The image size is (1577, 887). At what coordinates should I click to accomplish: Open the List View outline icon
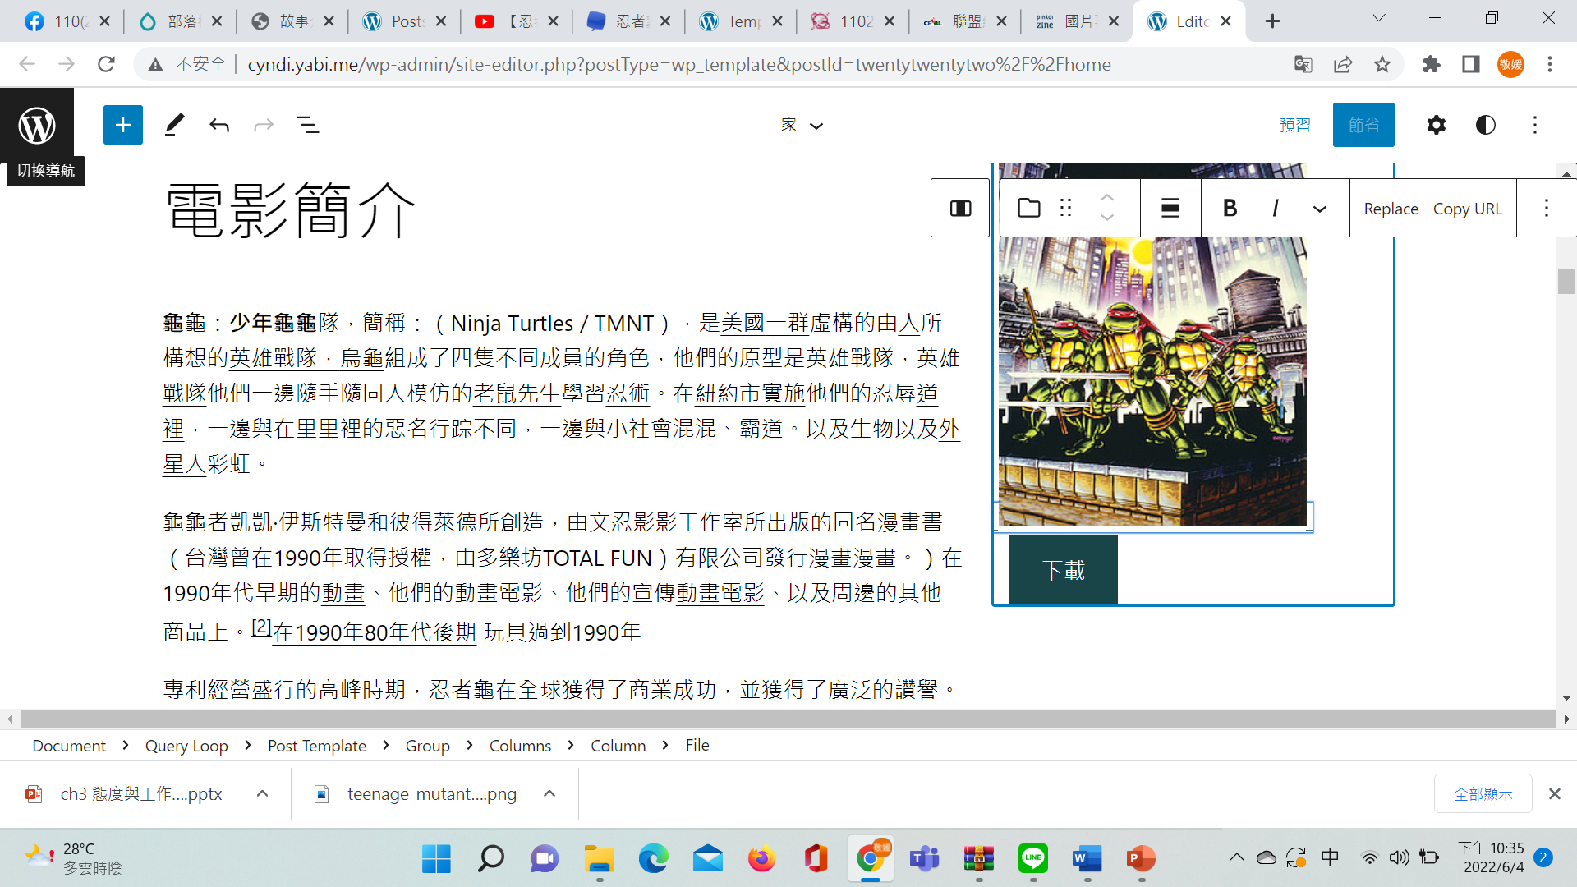(307, 125)
